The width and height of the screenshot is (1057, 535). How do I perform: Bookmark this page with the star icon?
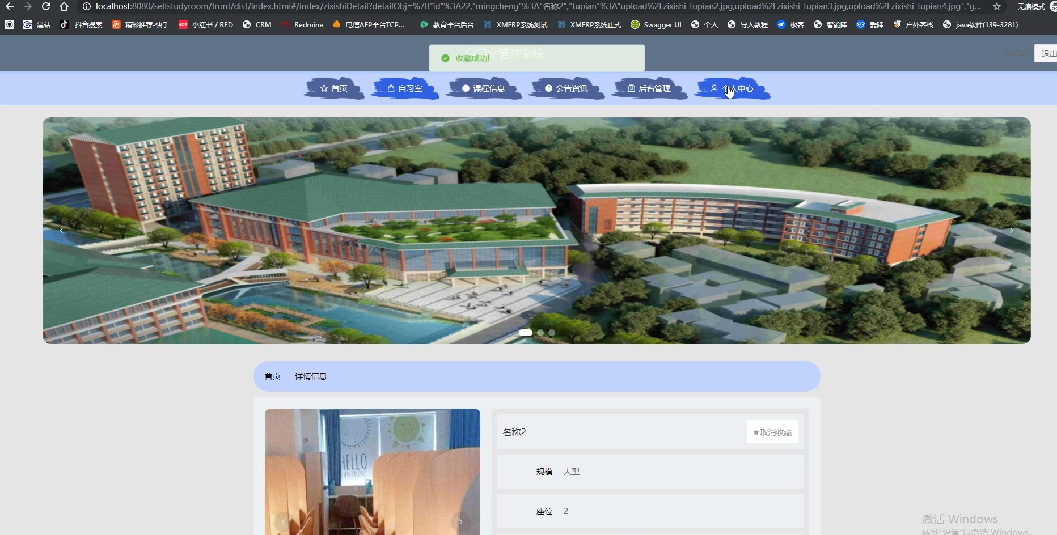(997, 6)
